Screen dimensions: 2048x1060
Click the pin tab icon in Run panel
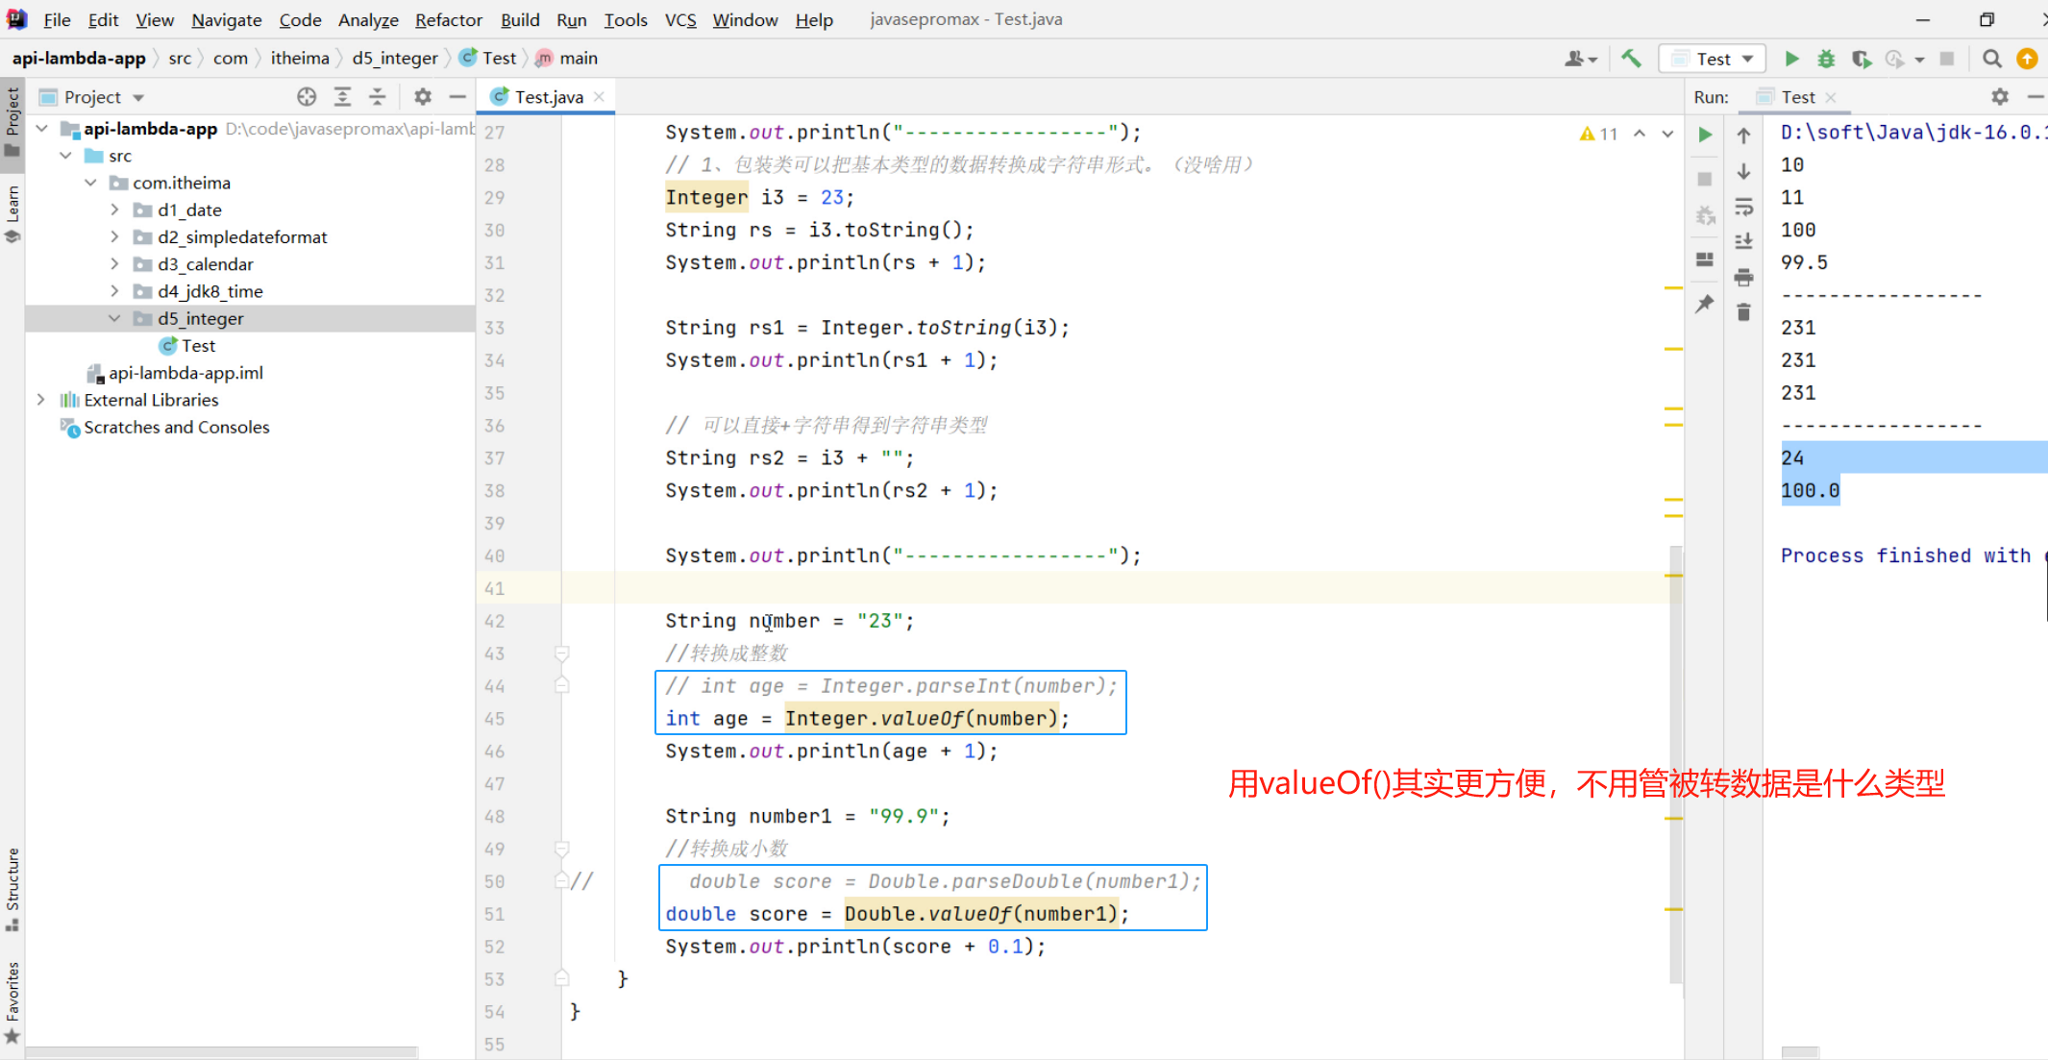(x=1705, y=304)
